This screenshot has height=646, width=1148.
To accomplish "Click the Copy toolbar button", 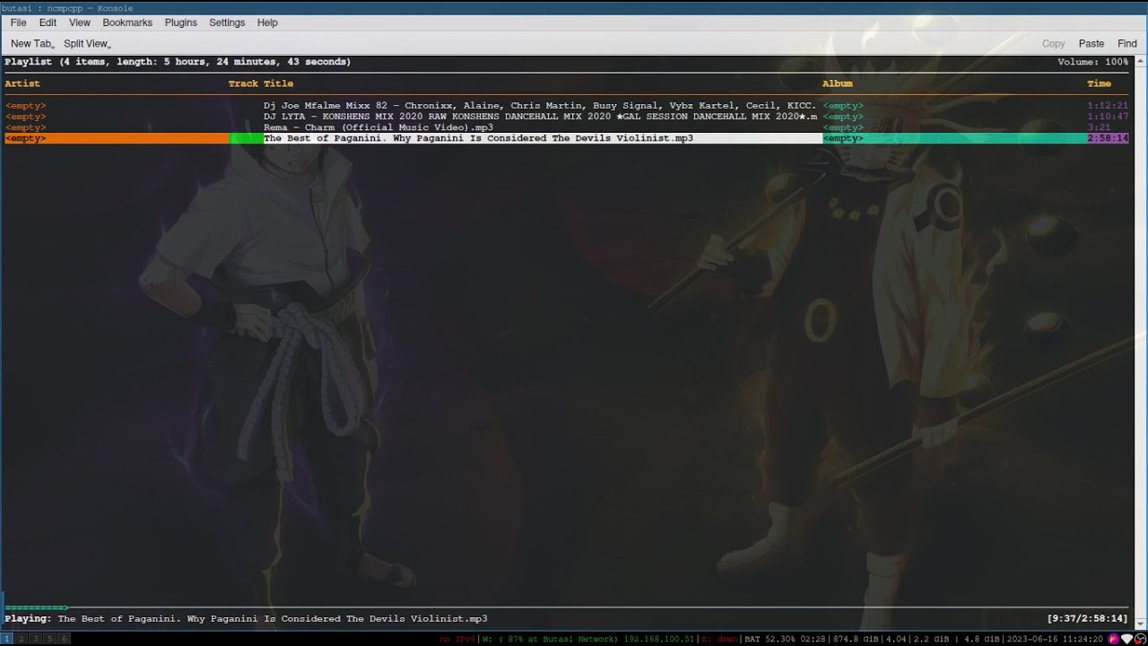I will tap(1054, 43).
